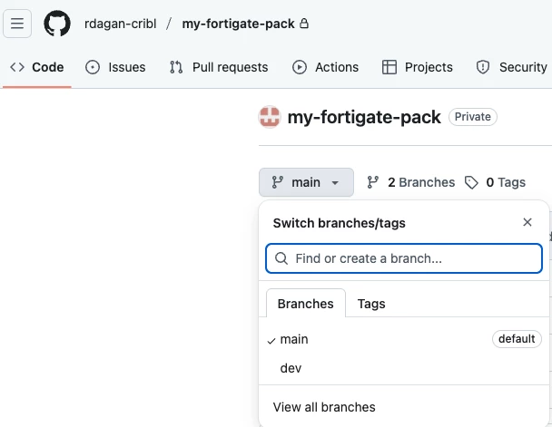Open the 0 Tags link
Viewport: 552px width, 427px height.
coord(496,182)
